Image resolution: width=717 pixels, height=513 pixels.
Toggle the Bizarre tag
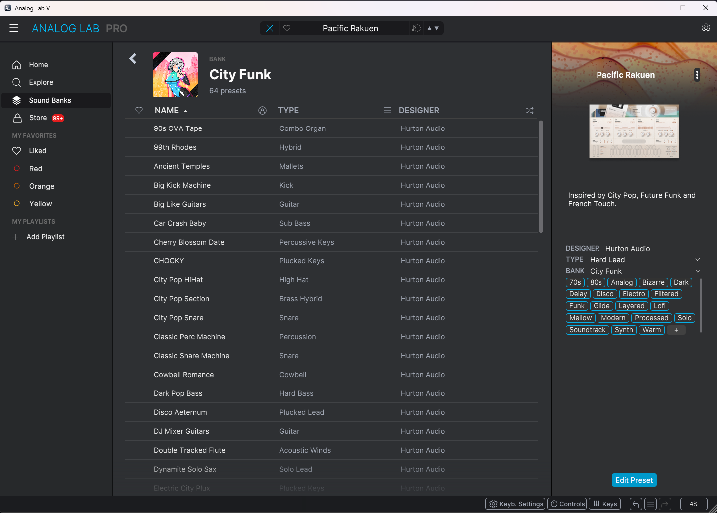pos(653,282)
